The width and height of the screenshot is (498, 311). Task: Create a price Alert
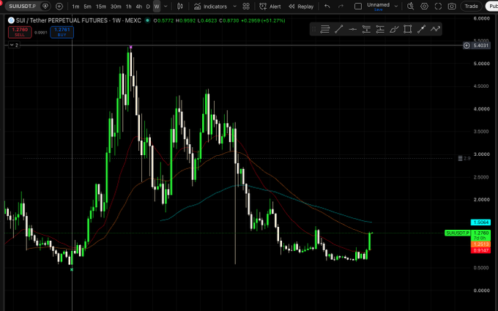(270, 7)
